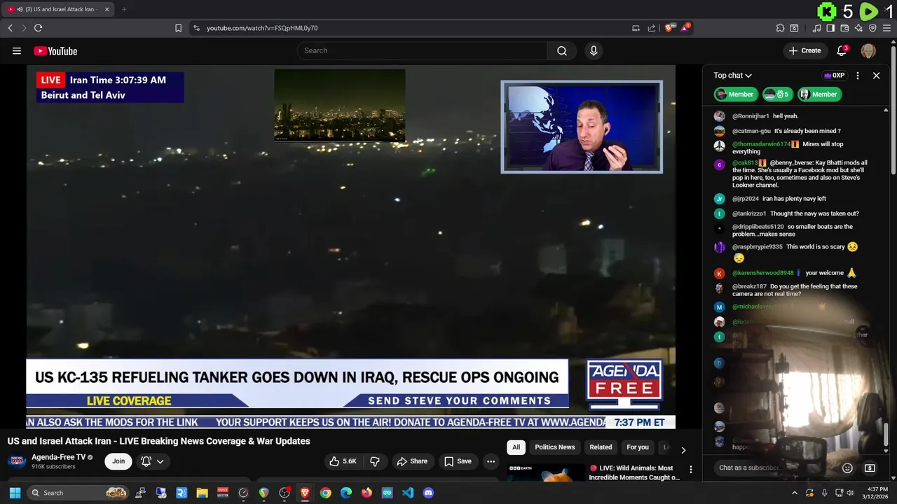Select the For you chip

pyautogui.click(x=638, y=447)
